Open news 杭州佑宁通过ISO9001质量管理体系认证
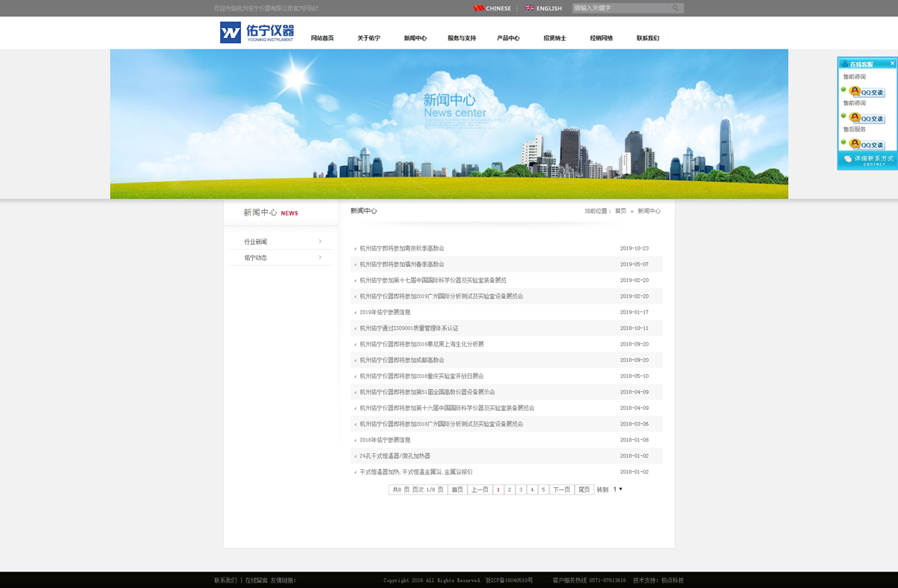The height and width of the screenshot is (588, 898). click(x=409, y=328)
